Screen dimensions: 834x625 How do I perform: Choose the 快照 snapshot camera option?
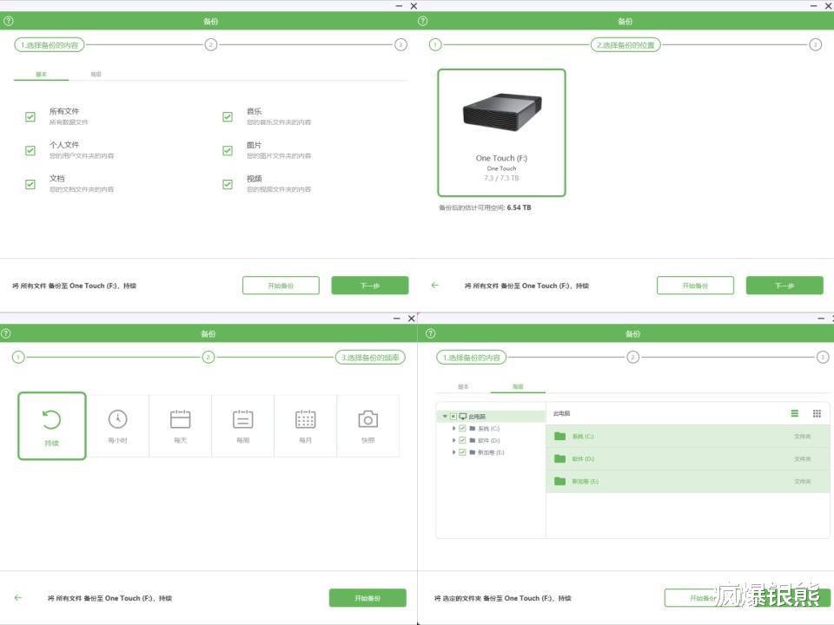click(x=368, y=425)
